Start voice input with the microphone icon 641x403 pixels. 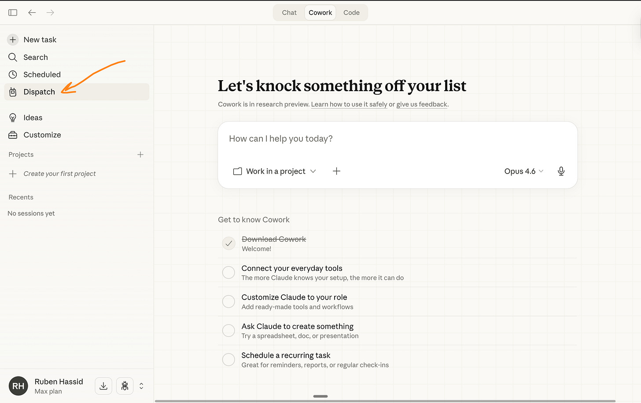click(x=561, y=171)
